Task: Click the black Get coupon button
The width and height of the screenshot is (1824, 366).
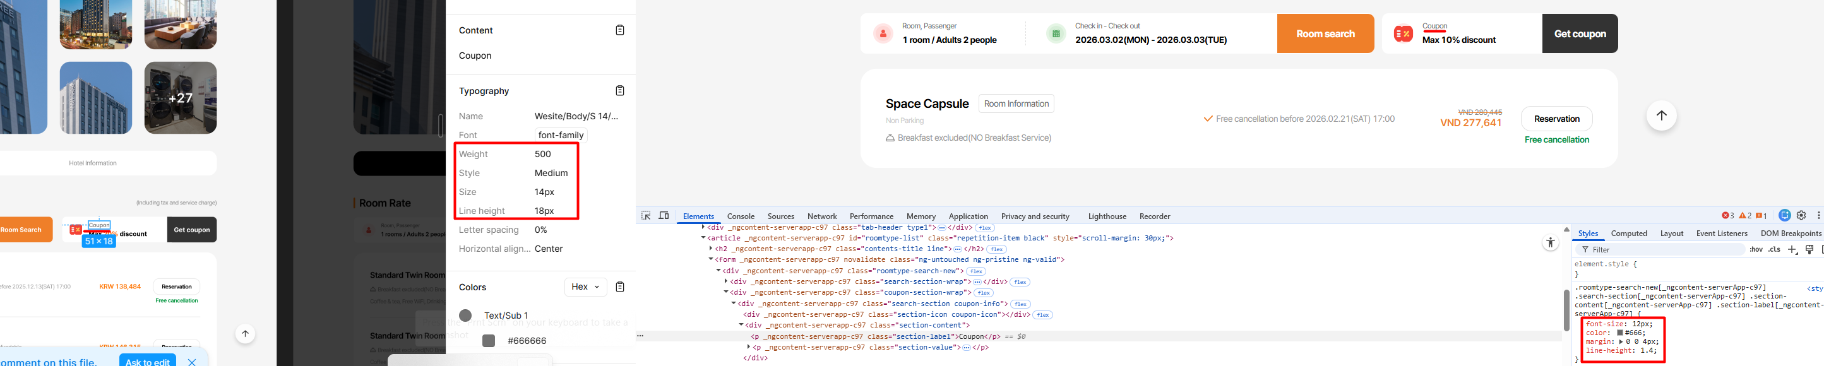Action: (1579, 33)
